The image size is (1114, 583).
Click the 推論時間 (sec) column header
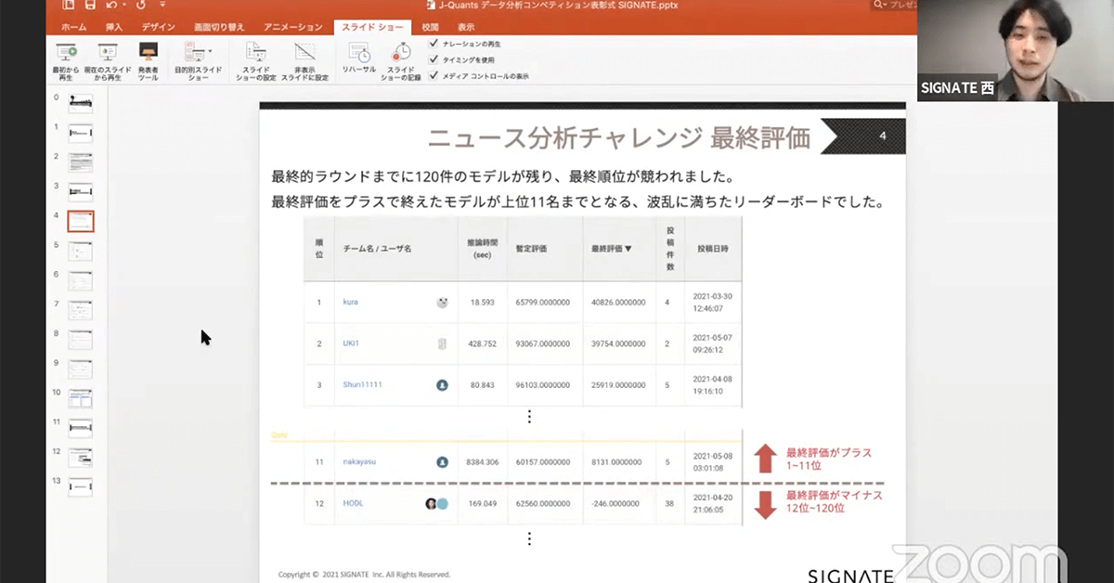coord(482,249)
